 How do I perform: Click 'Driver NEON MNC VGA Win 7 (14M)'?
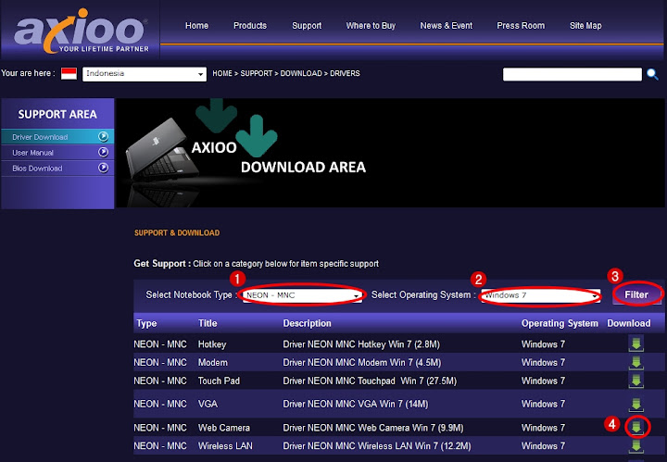point(355,404)
